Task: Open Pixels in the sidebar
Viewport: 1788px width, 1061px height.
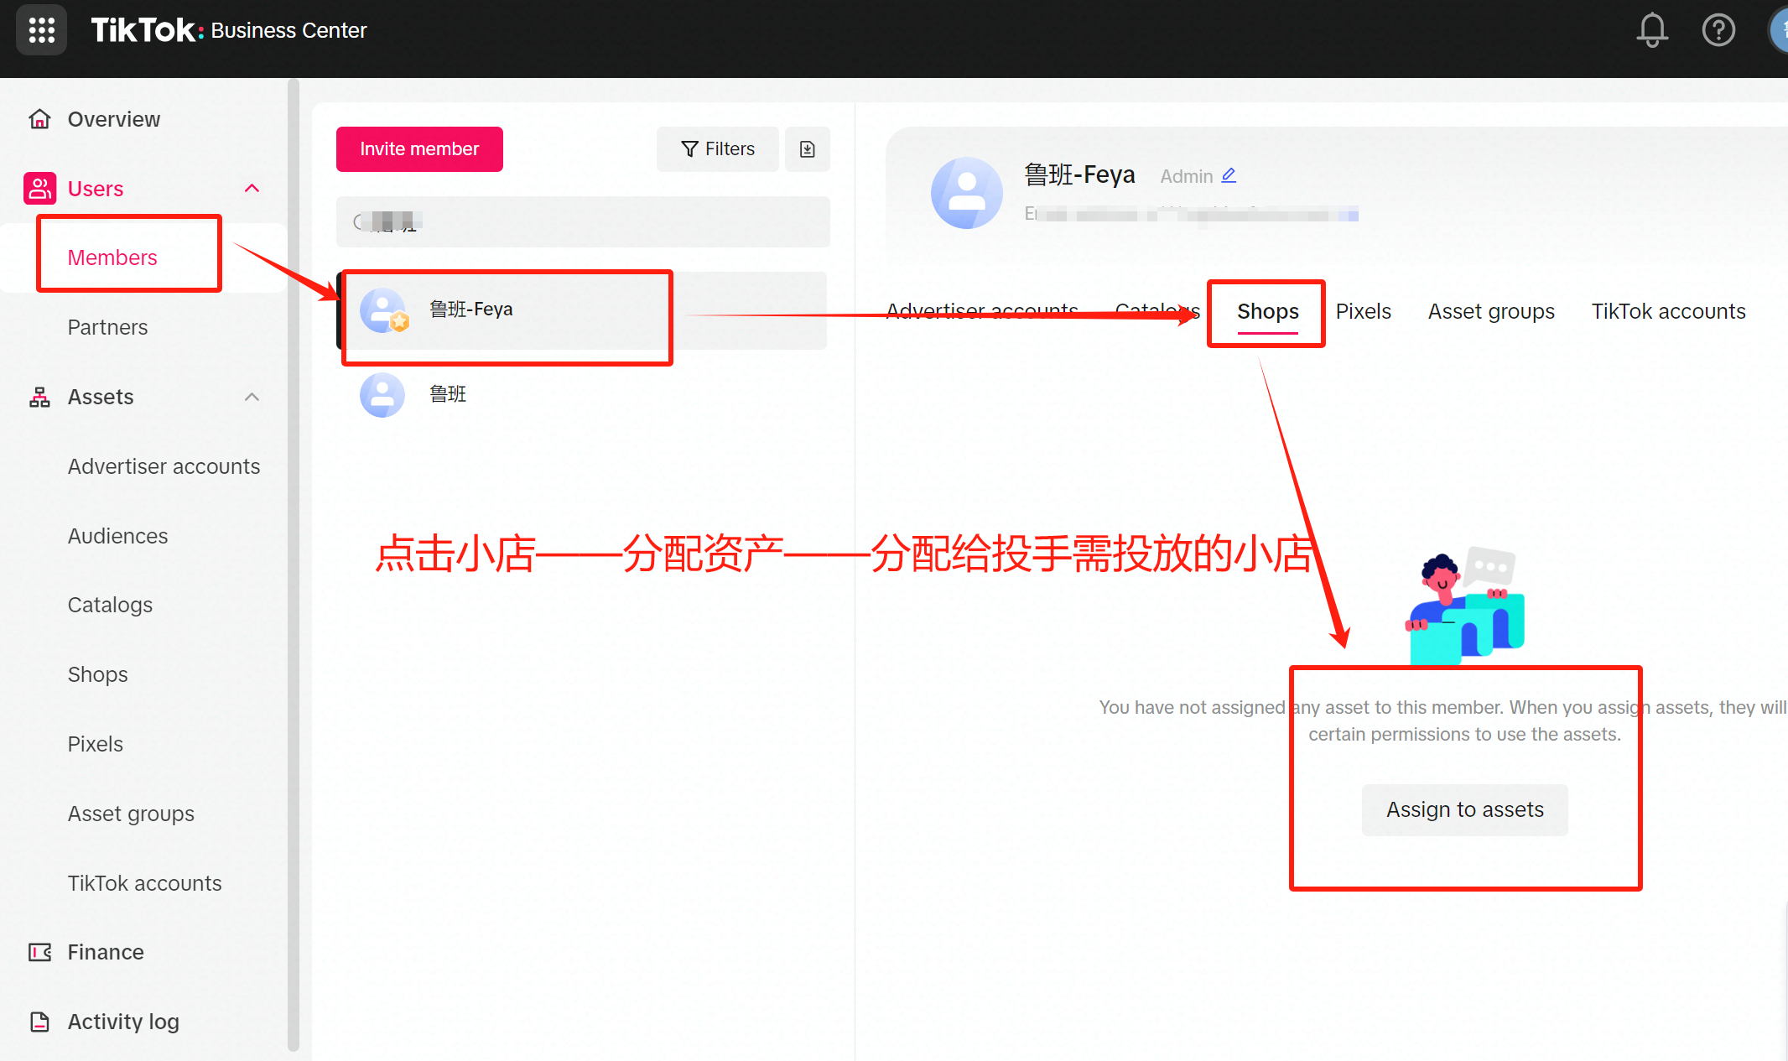Action: click(95, 744)
